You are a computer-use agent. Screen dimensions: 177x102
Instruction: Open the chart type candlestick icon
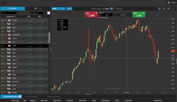[159, 9]
